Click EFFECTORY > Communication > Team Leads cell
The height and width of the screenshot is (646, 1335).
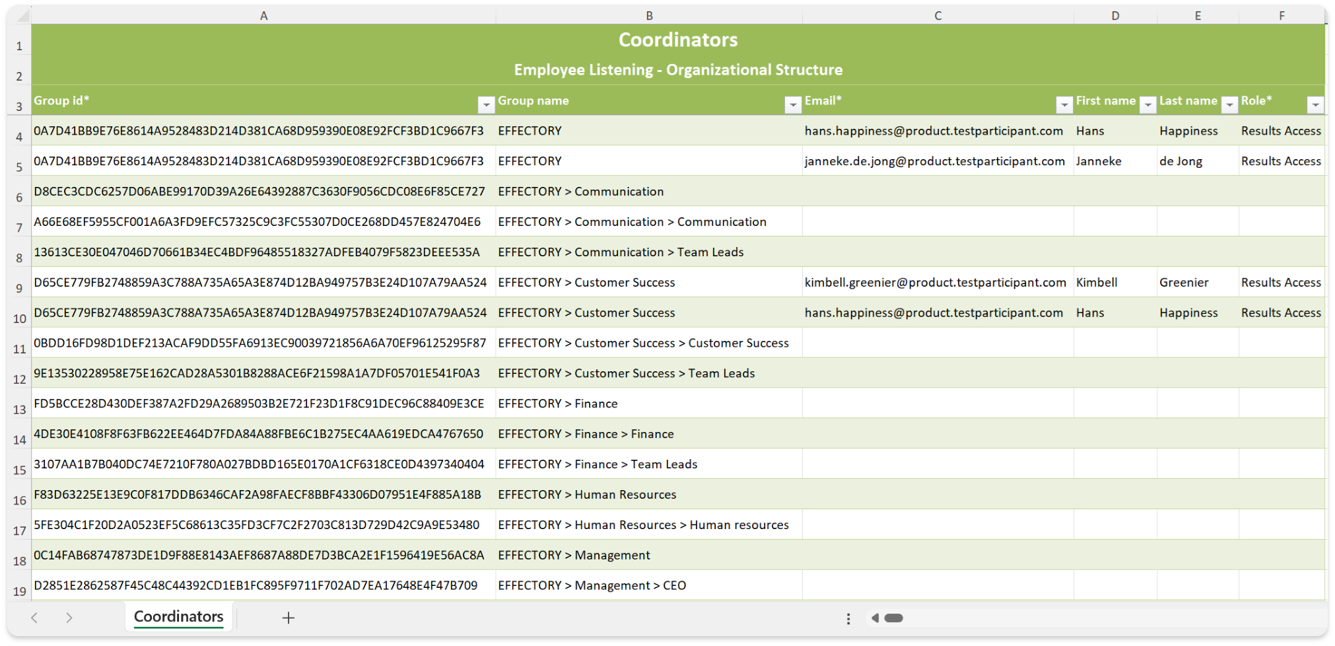(x=649, y=252)
